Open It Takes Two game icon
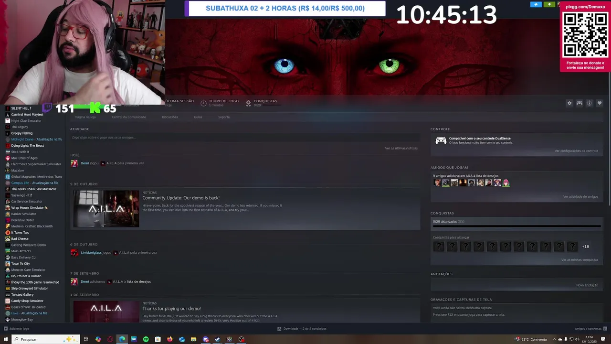This screenshot has width=611, height=344. (x=8, y=233)
